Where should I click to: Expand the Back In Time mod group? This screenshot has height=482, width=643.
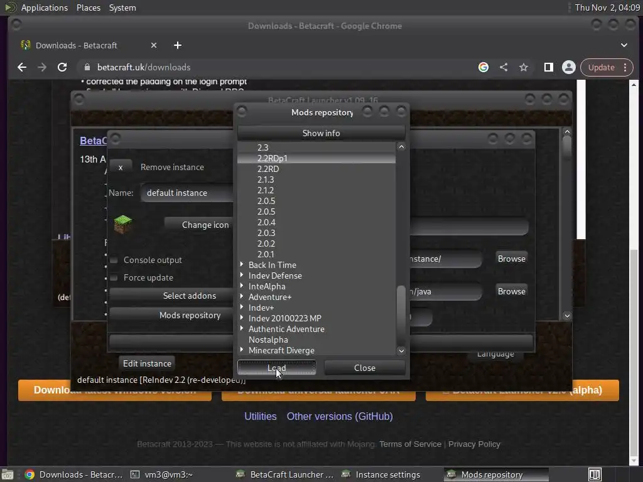point(242,265)
